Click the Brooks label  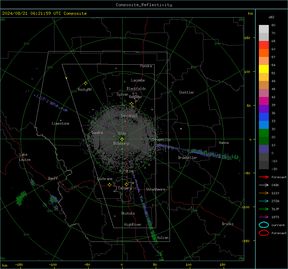coord(228,224)
